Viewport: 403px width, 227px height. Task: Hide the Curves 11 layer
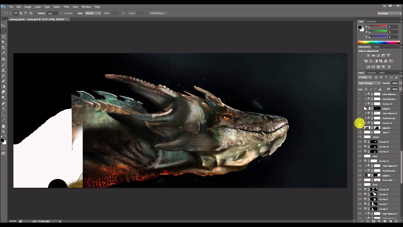click(360, 161)
